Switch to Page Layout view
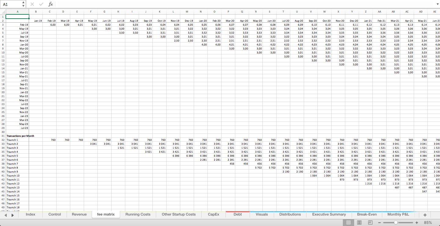Viewport: 440px width, 226px height. (x=360, y=222)
